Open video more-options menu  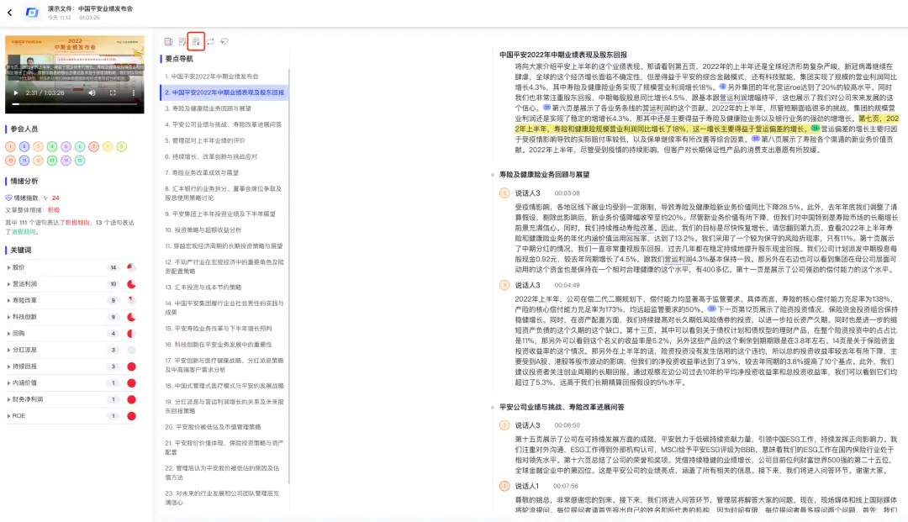pos(133,92)
